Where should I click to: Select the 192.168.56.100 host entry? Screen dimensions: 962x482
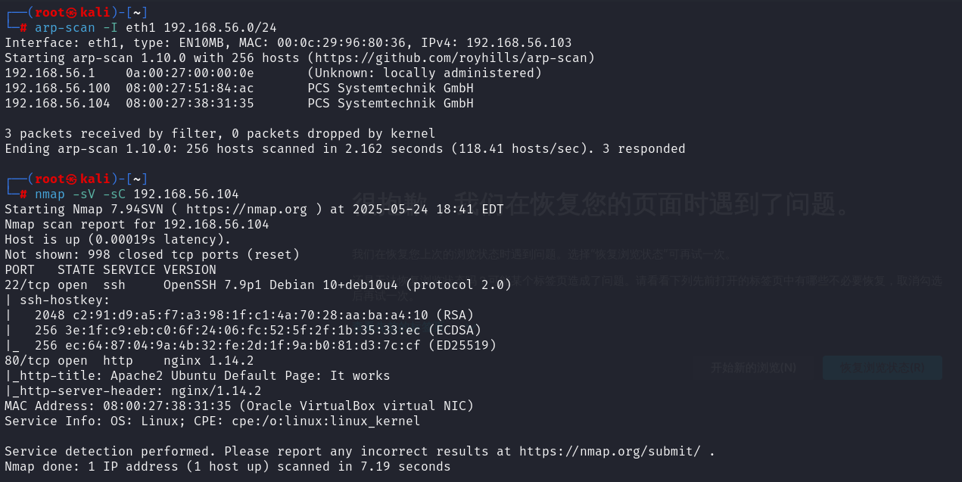[x=239, y=88]
